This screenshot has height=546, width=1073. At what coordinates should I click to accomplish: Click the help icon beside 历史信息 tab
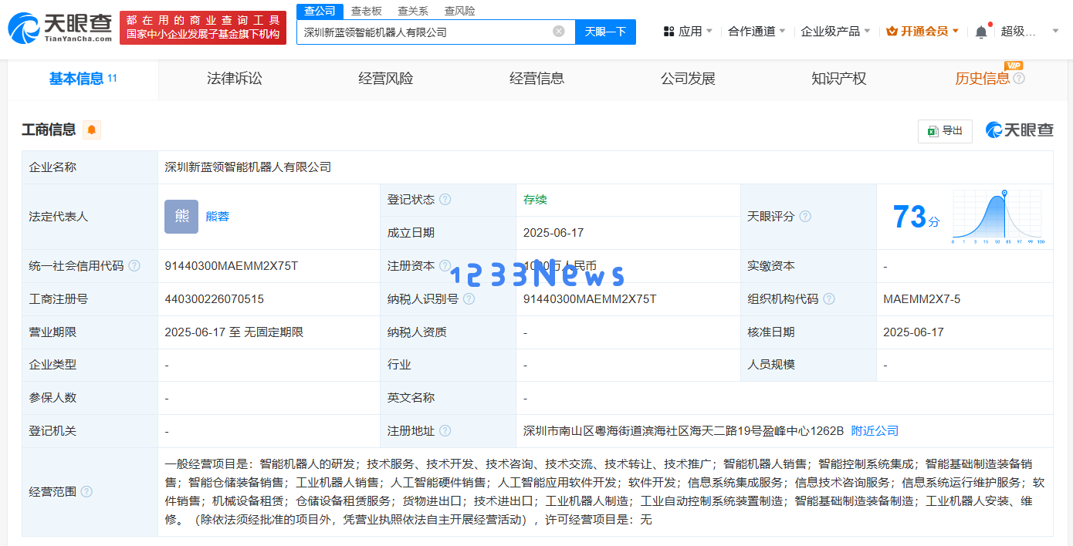[x=1019, y=79]
